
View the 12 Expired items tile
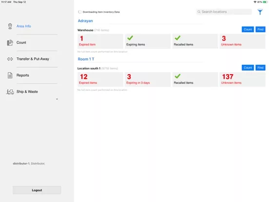(100, 80)
